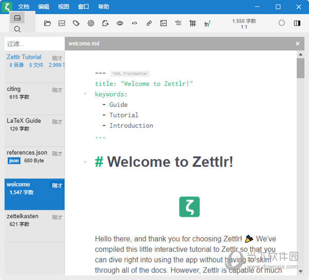The image size is (309, 280).
Task: Open the 帮助 menu
Action: point(104,7)
